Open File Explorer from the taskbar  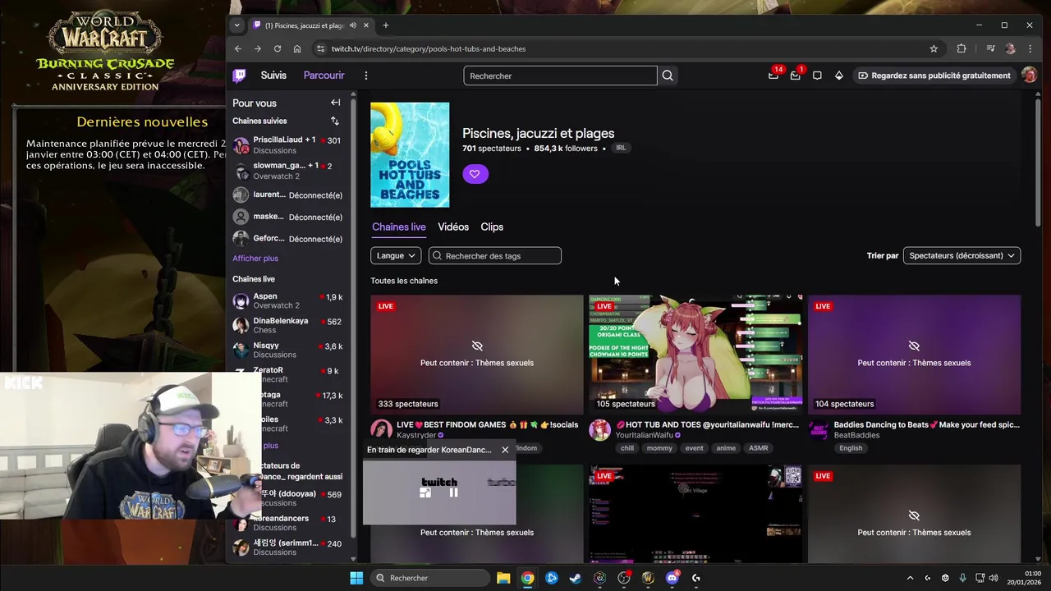[503, 578]
